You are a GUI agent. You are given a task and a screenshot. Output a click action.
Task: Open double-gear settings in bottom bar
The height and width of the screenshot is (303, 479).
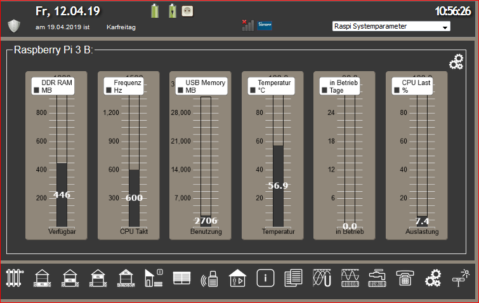[432, 278]
